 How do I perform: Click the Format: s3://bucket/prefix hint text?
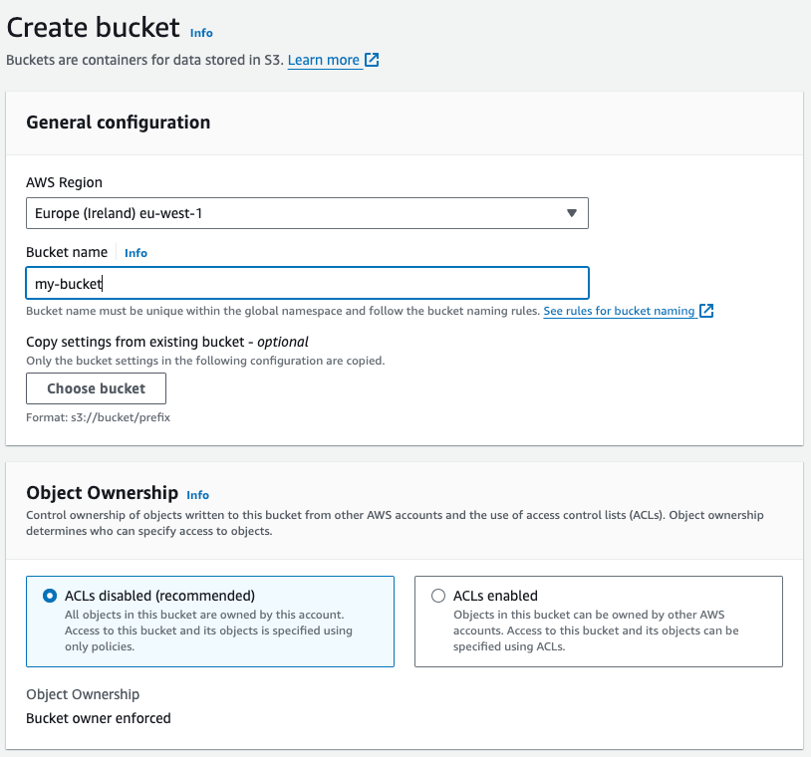point(98,417)
